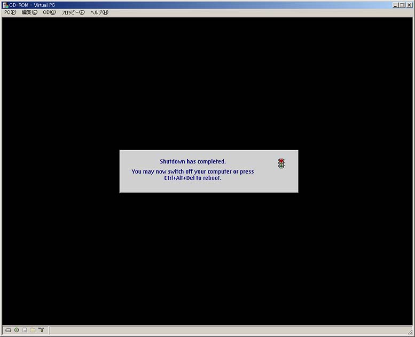The width and height of the screenshot is (415, 337).
Task: Open the PC(P) menu
Action: click(x=10, y=12)
